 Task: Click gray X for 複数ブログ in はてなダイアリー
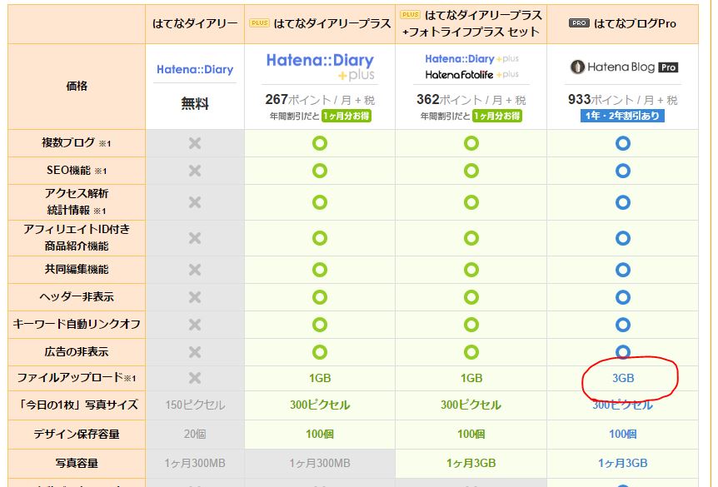point(195,143)
